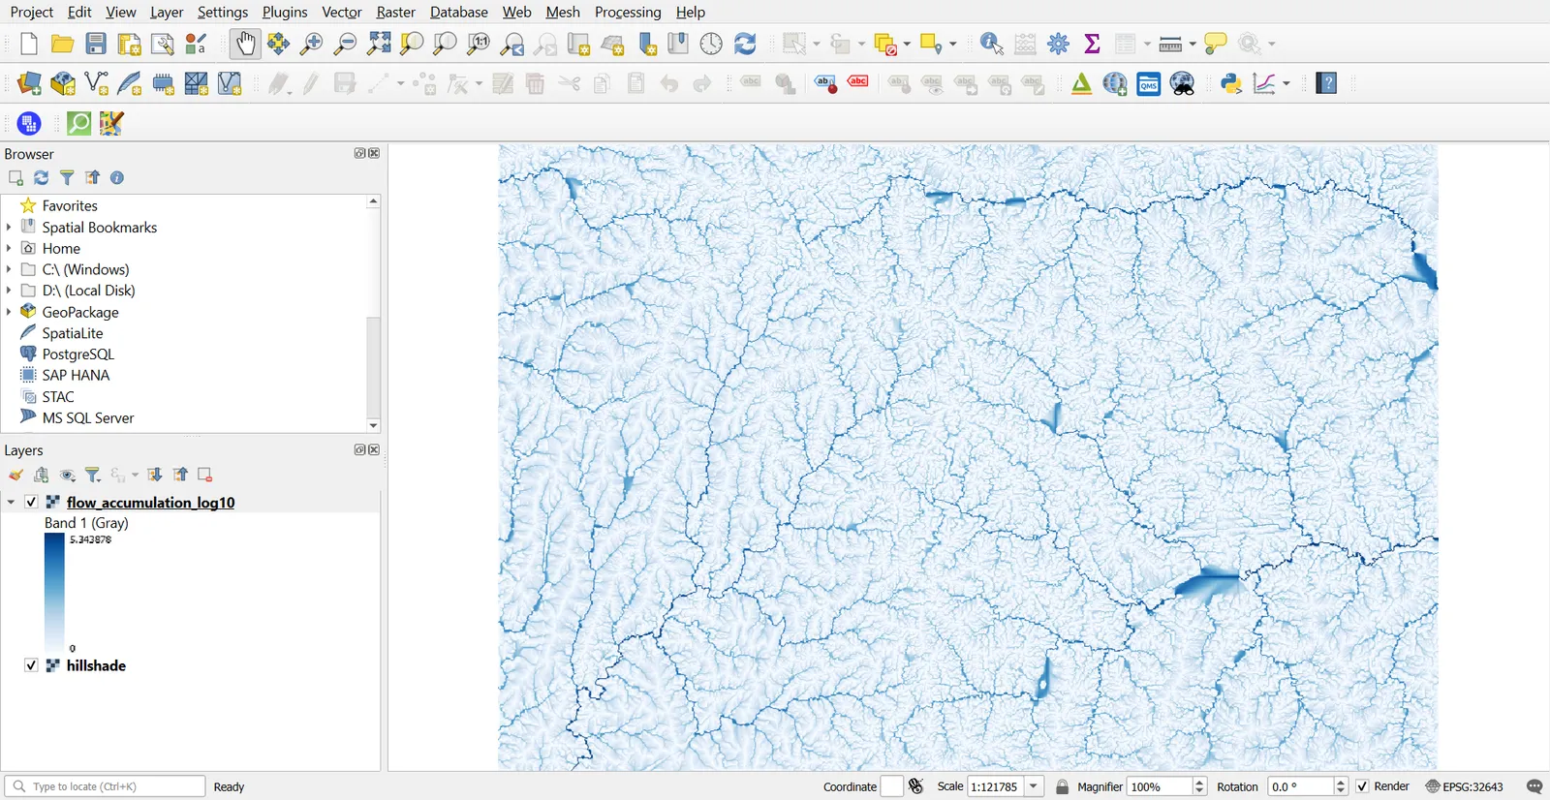The width and height of the screenshot is (1550, 800).
Task: Select the MS SQL Server browser item
Action: [x=88, y=417]
